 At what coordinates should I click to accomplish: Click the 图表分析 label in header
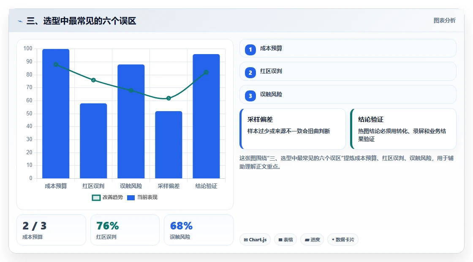pyautogui.click(x=444, y=21)
